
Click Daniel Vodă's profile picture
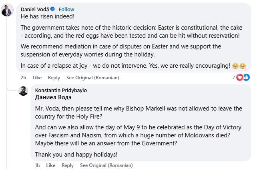tap(7, 10)
